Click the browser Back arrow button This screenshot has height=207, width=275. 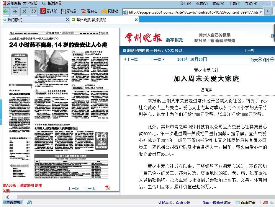pos(6,11)
